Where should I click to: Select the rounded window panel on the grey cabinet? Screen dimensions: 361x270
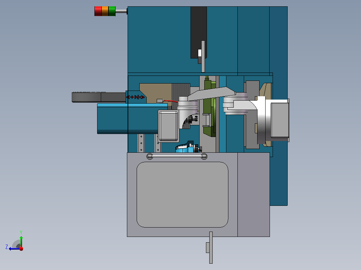tap(182, 194)
